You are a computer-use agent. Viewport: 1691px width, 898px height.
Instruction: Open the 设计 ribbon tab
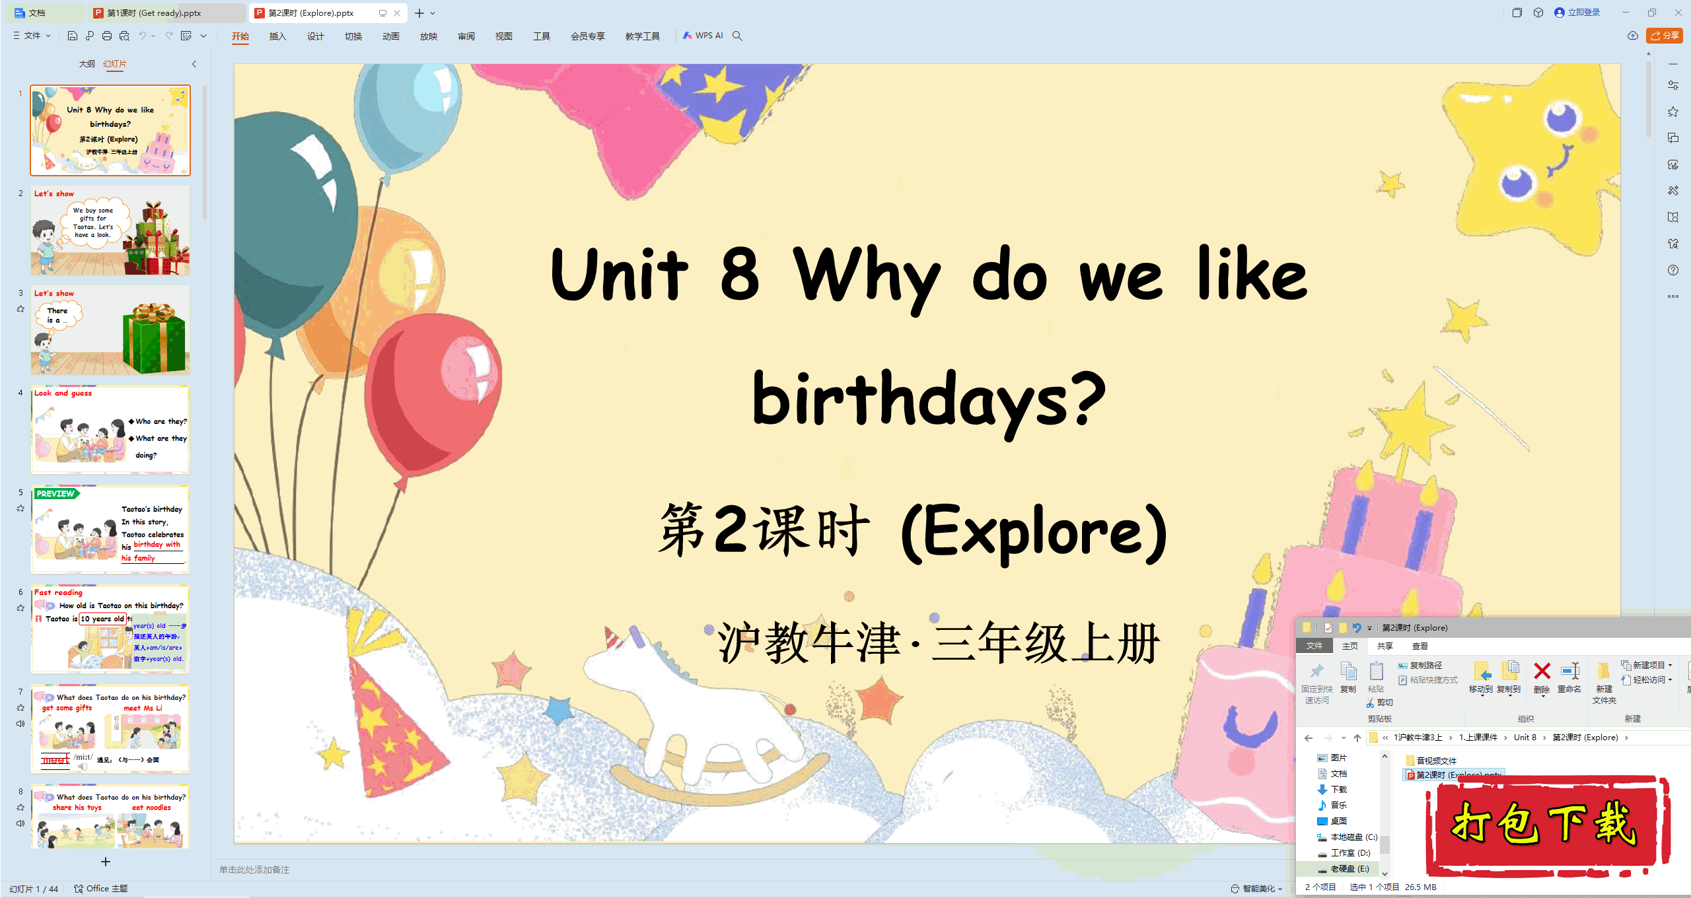pyautogui.click(x=315, y=36)
